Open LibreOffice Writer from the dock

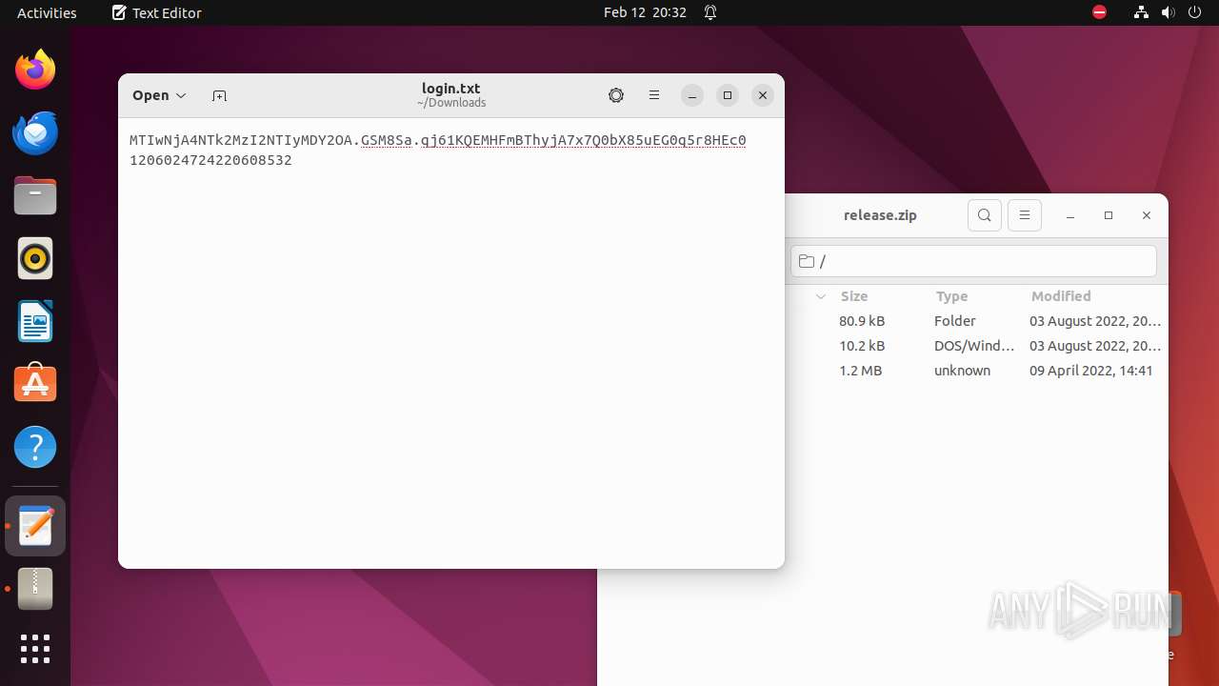pos(35,322)
